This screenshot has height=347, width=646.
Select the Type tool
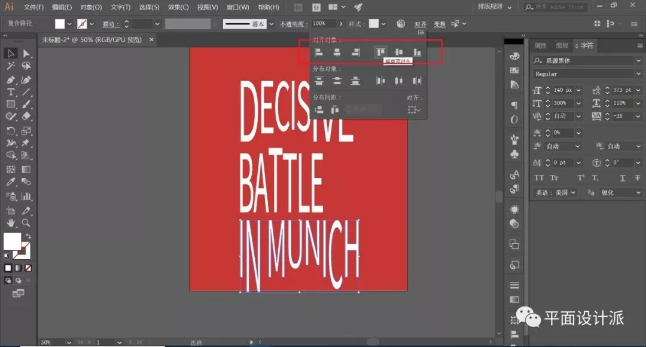coord(11,92)
